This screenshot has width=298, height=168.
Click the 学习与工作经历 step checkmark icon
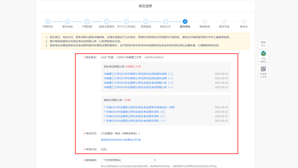point(126,21)
